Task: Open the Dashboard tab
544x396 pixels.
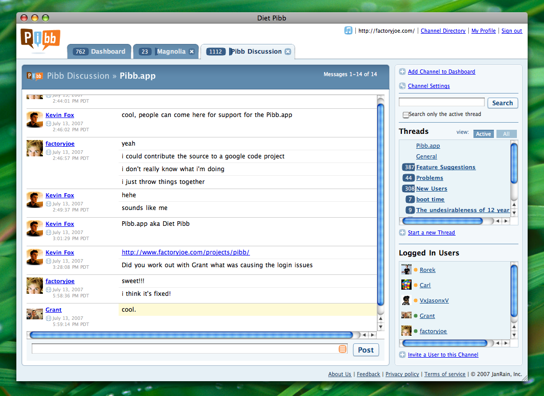Action: (x=99, y=52)
